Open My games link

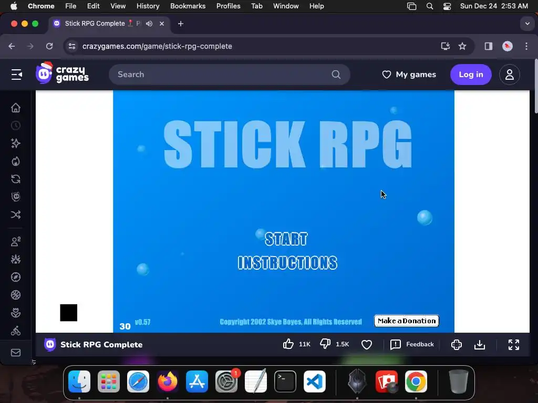(x=409, y=75)
